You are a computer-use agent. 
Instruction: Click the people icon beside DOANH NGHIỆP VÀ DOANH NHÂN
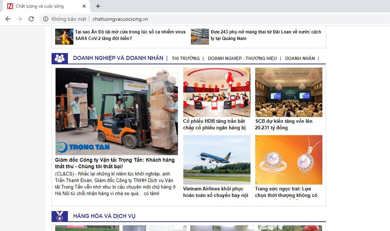(59, 58)
